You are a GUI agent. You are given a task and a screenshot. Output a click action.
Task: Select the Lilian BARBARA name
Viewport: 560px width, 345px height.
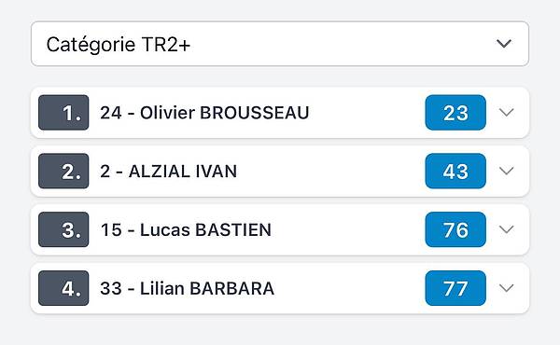(207, 288)
